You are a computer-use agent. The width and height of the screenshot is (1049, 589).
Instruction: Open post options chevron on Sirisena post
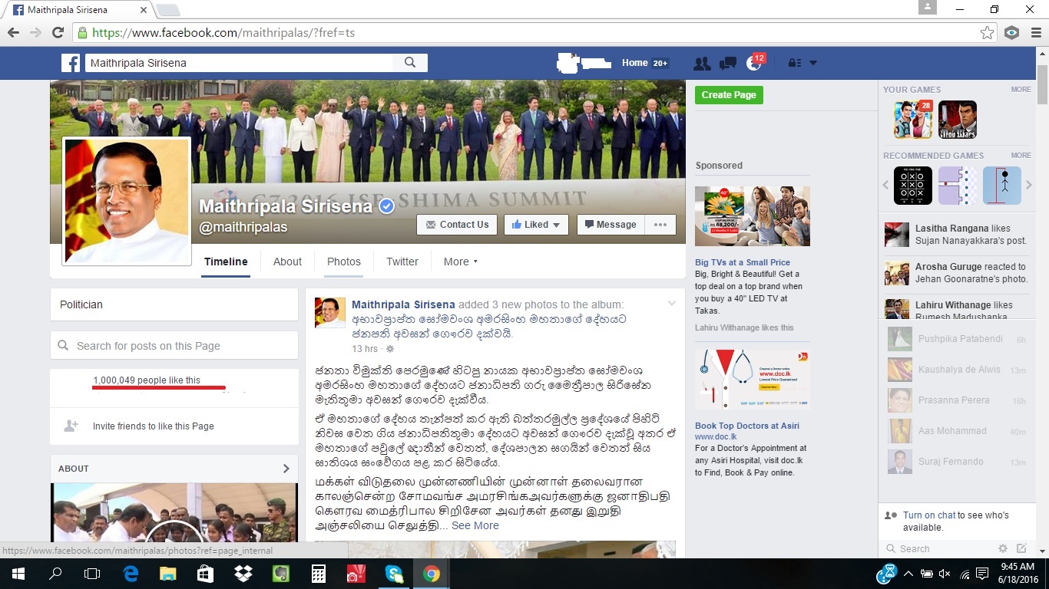coord(672,304)
